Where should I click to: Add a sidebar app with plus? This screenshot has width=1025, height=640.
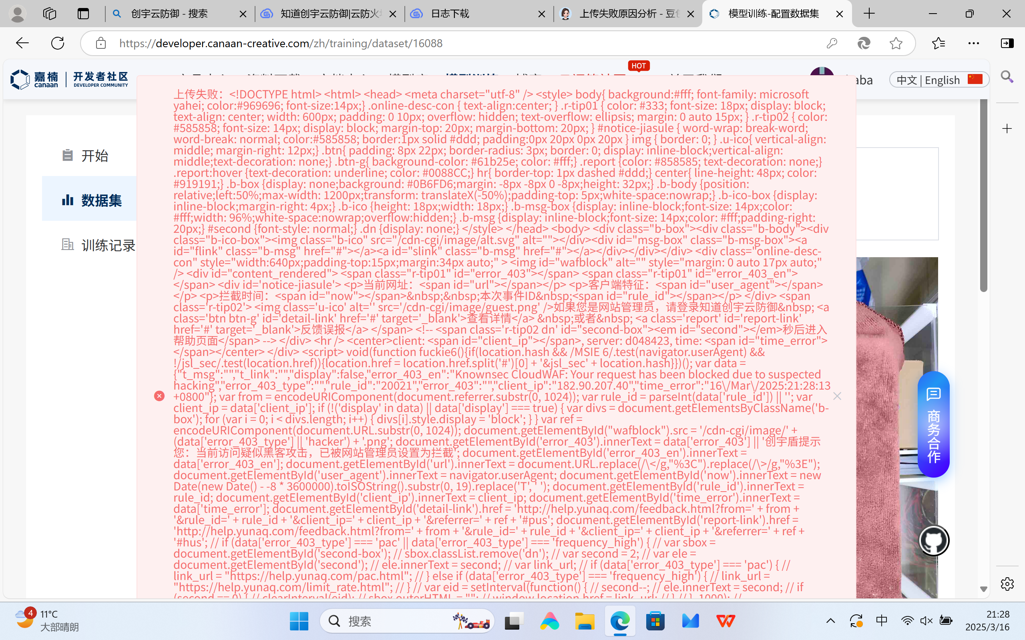pos(1007,128)
